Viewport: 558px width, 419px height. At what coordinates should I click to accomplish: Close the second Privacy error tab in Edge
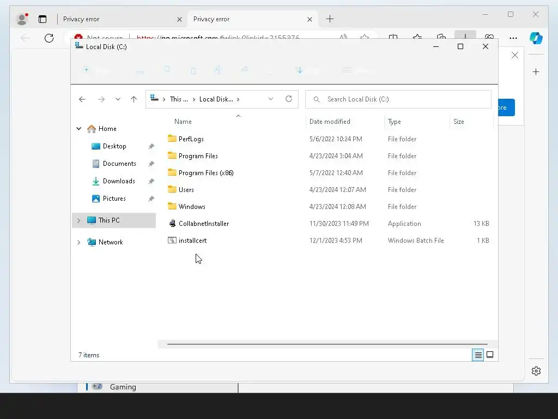tap(310, 19)
